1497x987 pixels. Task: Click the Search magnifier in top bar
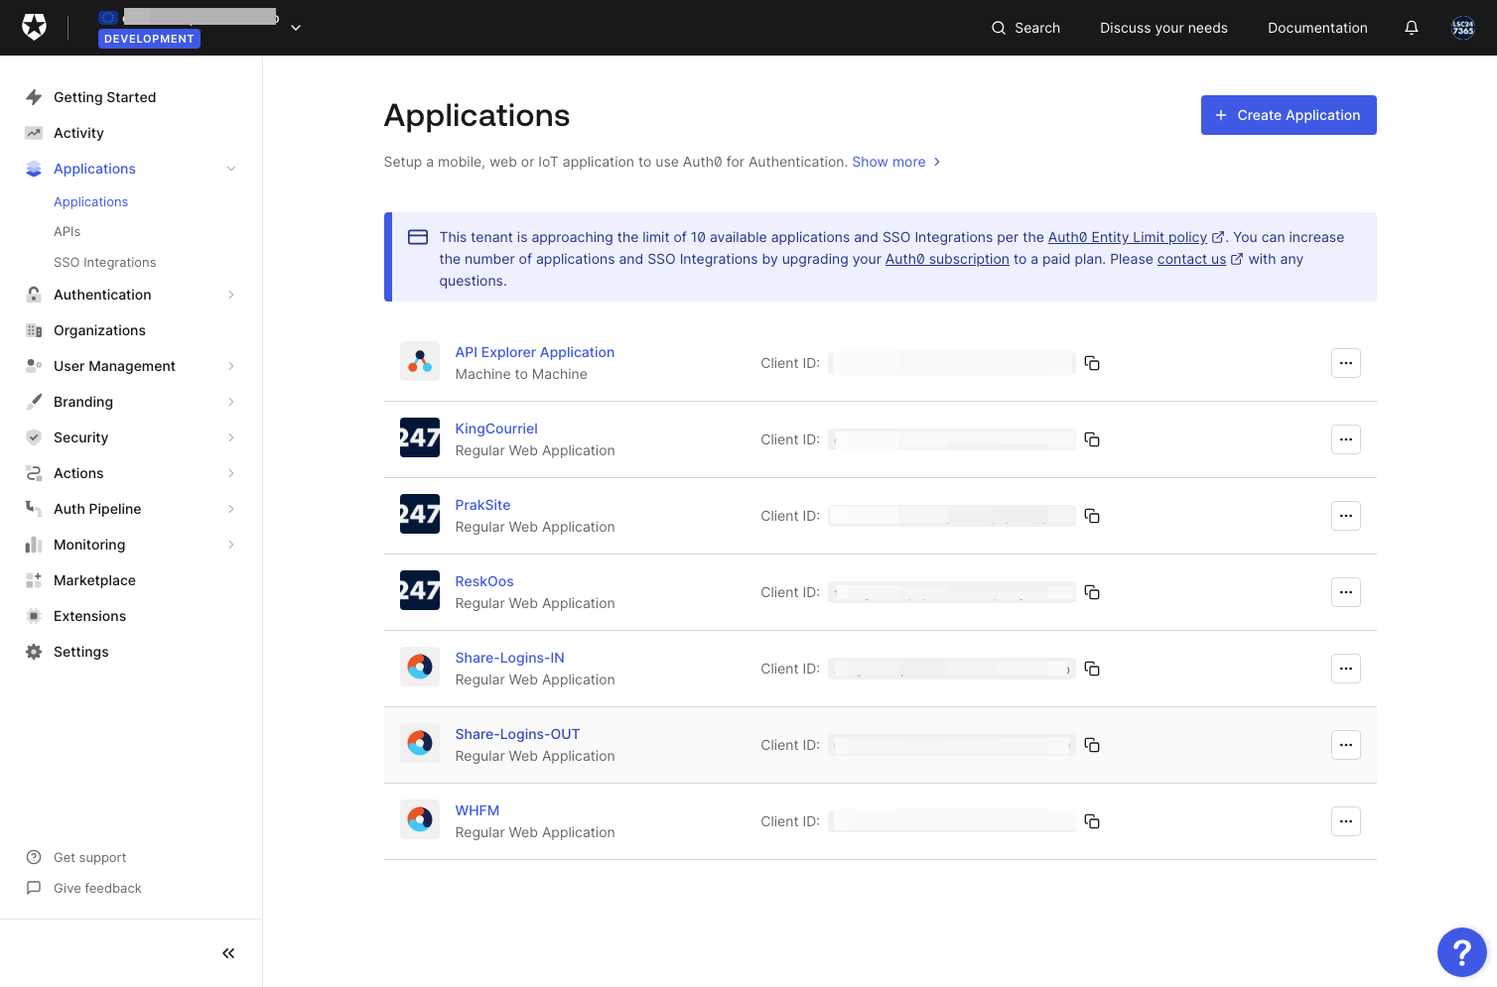point(999,28)
